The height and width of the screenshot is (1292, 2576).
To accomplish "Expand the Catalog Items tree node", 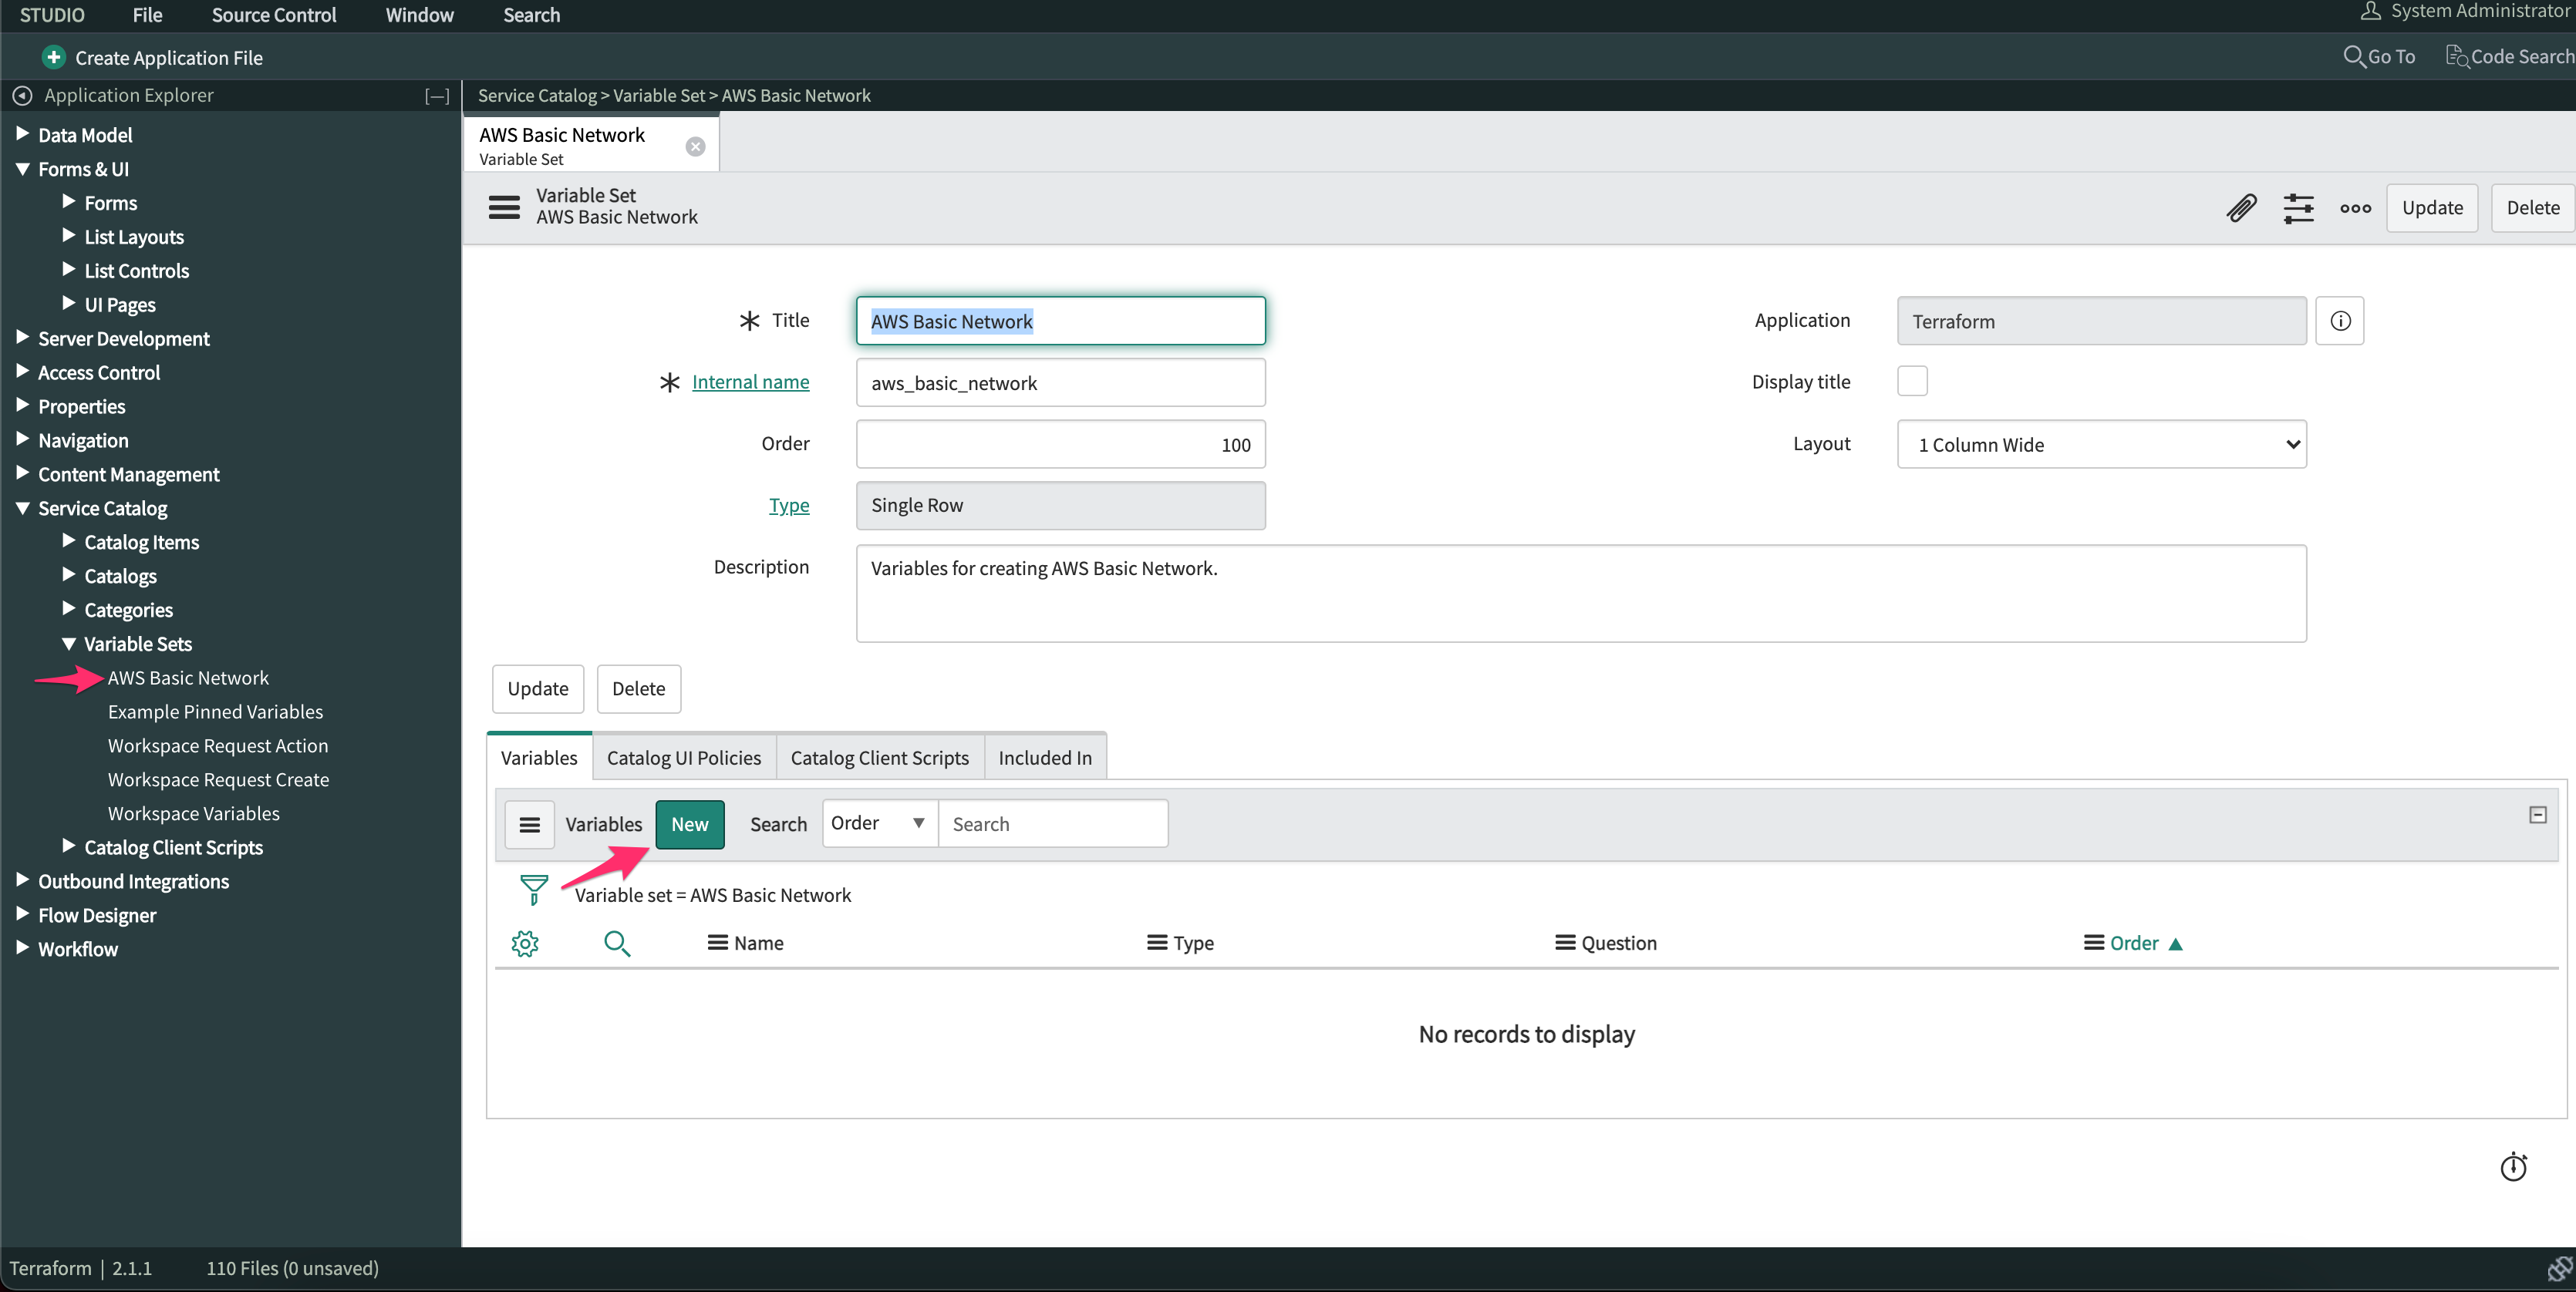I will (69, 542).
